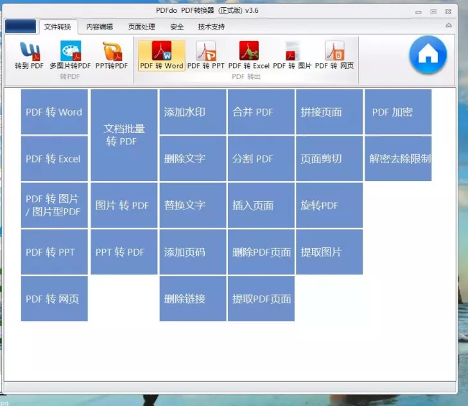Screen dimensions: 468x406
Task: Open the PDF 加密 tile
Action: (x=398, y=112)
